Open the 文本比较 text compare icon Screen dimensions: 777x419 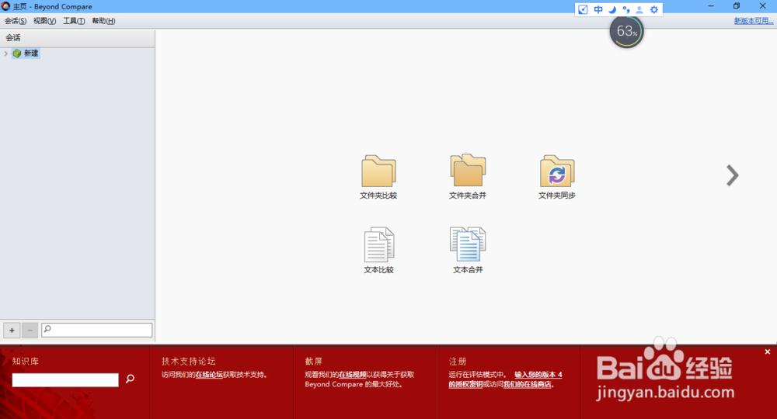pyautogui.click(x=378, y=251)
